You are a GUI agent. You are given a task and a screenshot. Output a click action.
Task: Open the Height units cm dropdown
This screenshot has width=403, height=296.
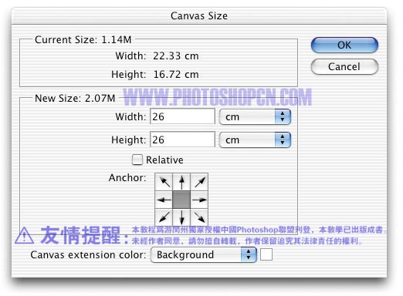(x=255, y=140)
